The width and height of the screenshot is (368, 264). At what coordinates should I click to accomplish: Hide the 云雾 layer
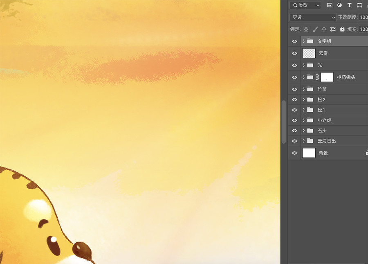tap(294, 53)
